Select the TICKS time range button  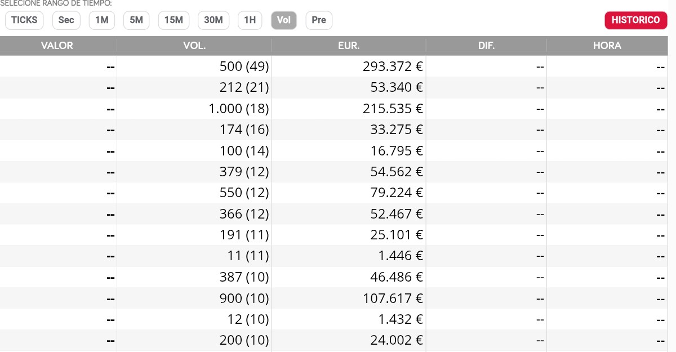[24, 20]
